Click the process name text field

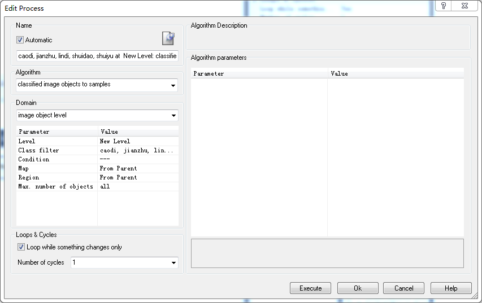97,56
